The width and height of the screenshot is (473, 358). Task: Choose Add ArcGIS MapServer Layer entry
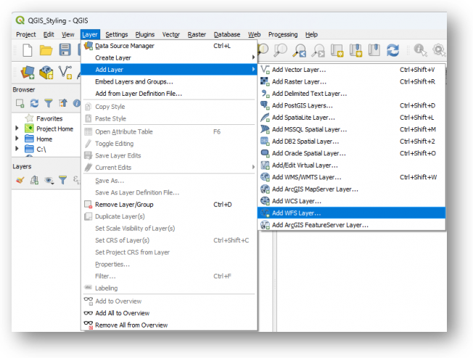pyautogui.click(x=351, y=189)
